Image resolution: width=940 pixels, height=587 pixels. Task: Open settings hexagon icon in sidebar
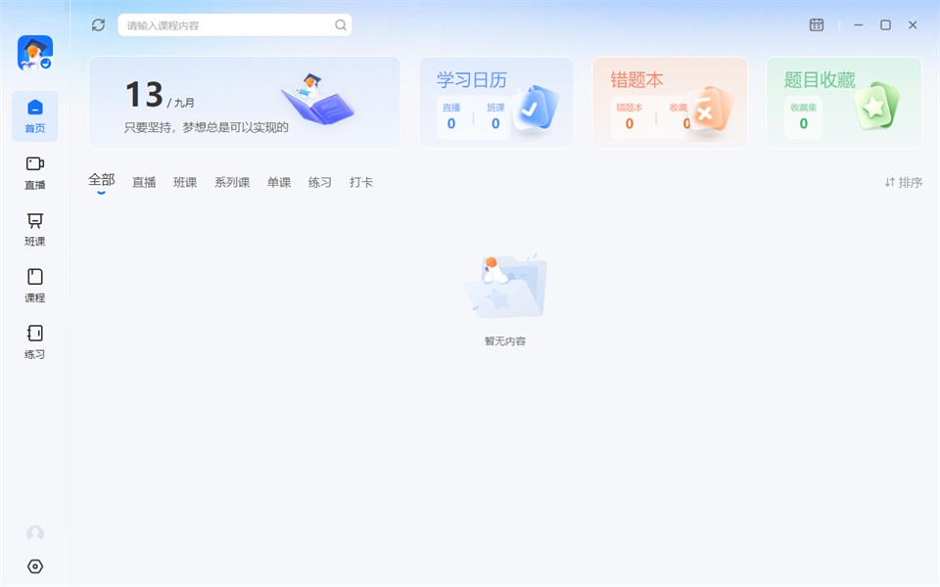click(35, 566)
